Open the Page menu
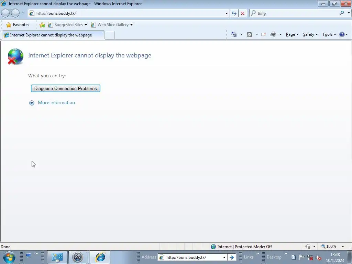This screenshot has width=352, height=264. (x=292, y=34)
